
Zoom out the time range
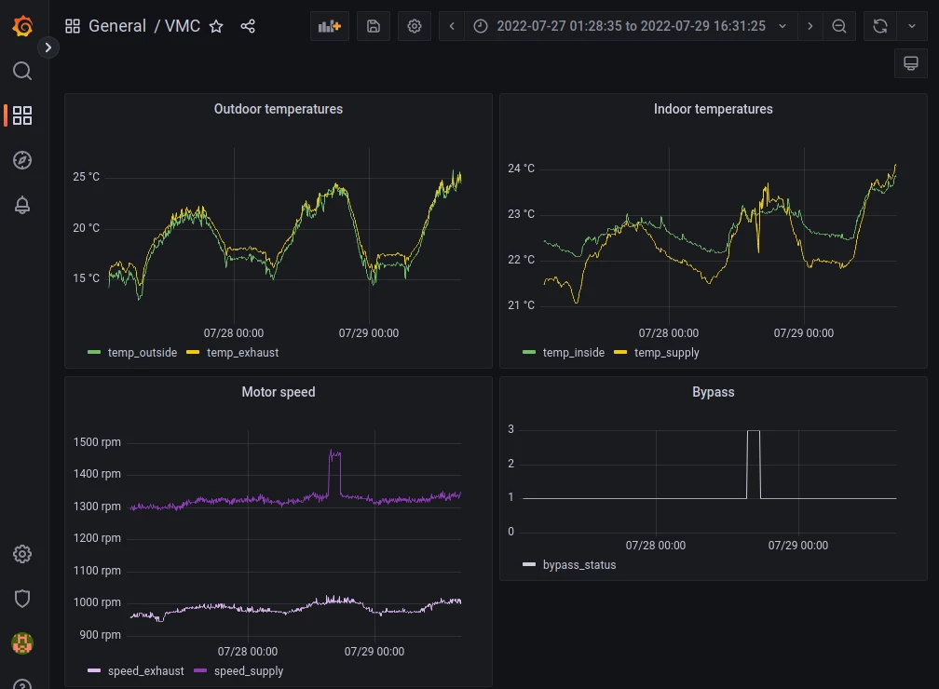tap(839, 26)
